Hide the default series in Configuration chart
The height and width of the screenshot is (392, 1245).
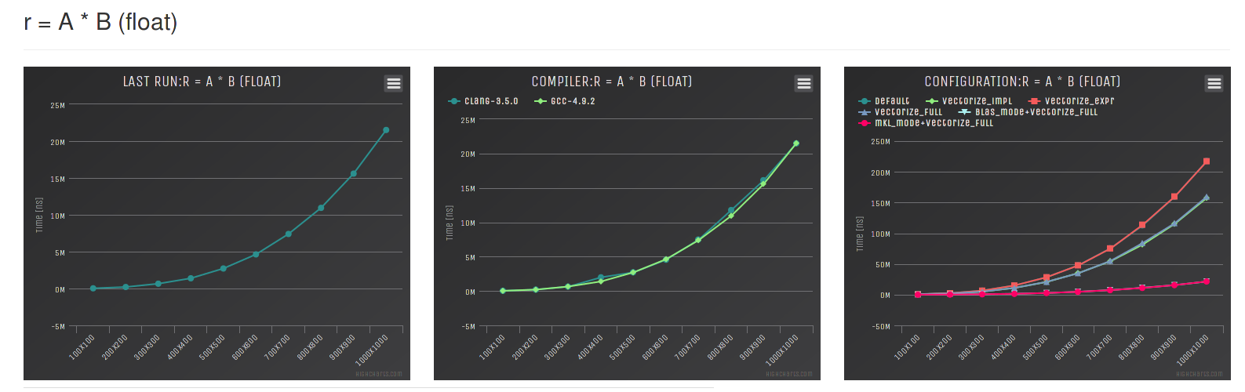point(884,101)
